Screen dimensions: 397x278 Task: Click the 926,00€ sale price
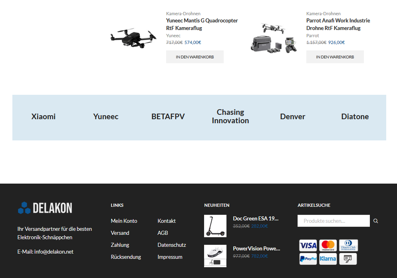pyautogui.click(x=336, y=42)
